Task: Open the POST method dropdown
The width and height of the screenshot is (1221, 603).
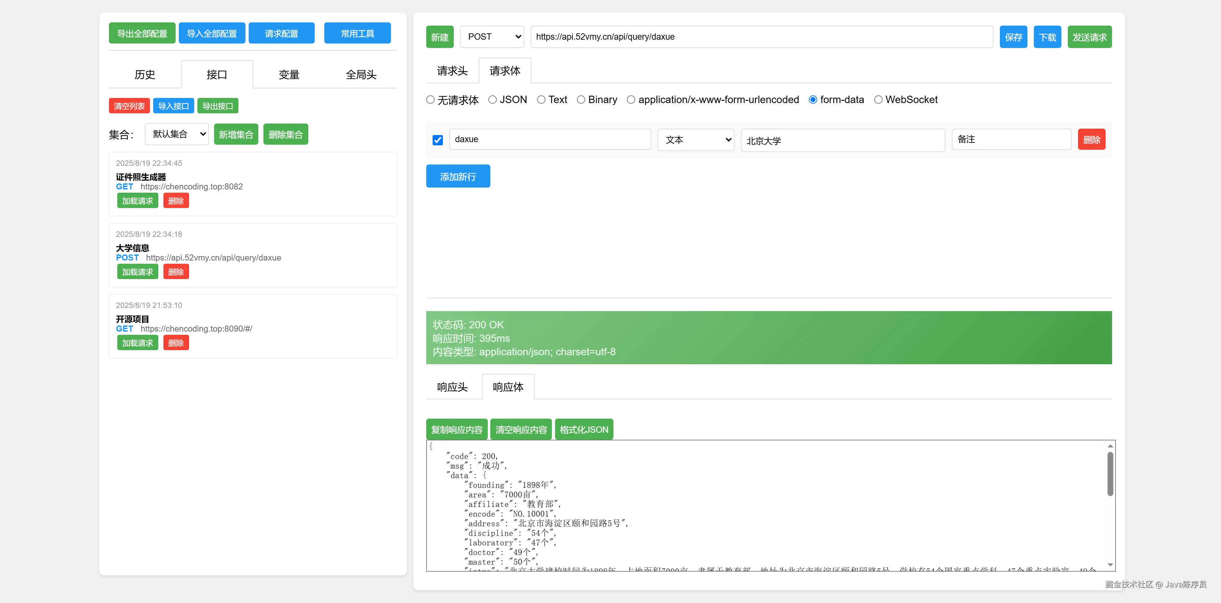Action: [492, 37]
